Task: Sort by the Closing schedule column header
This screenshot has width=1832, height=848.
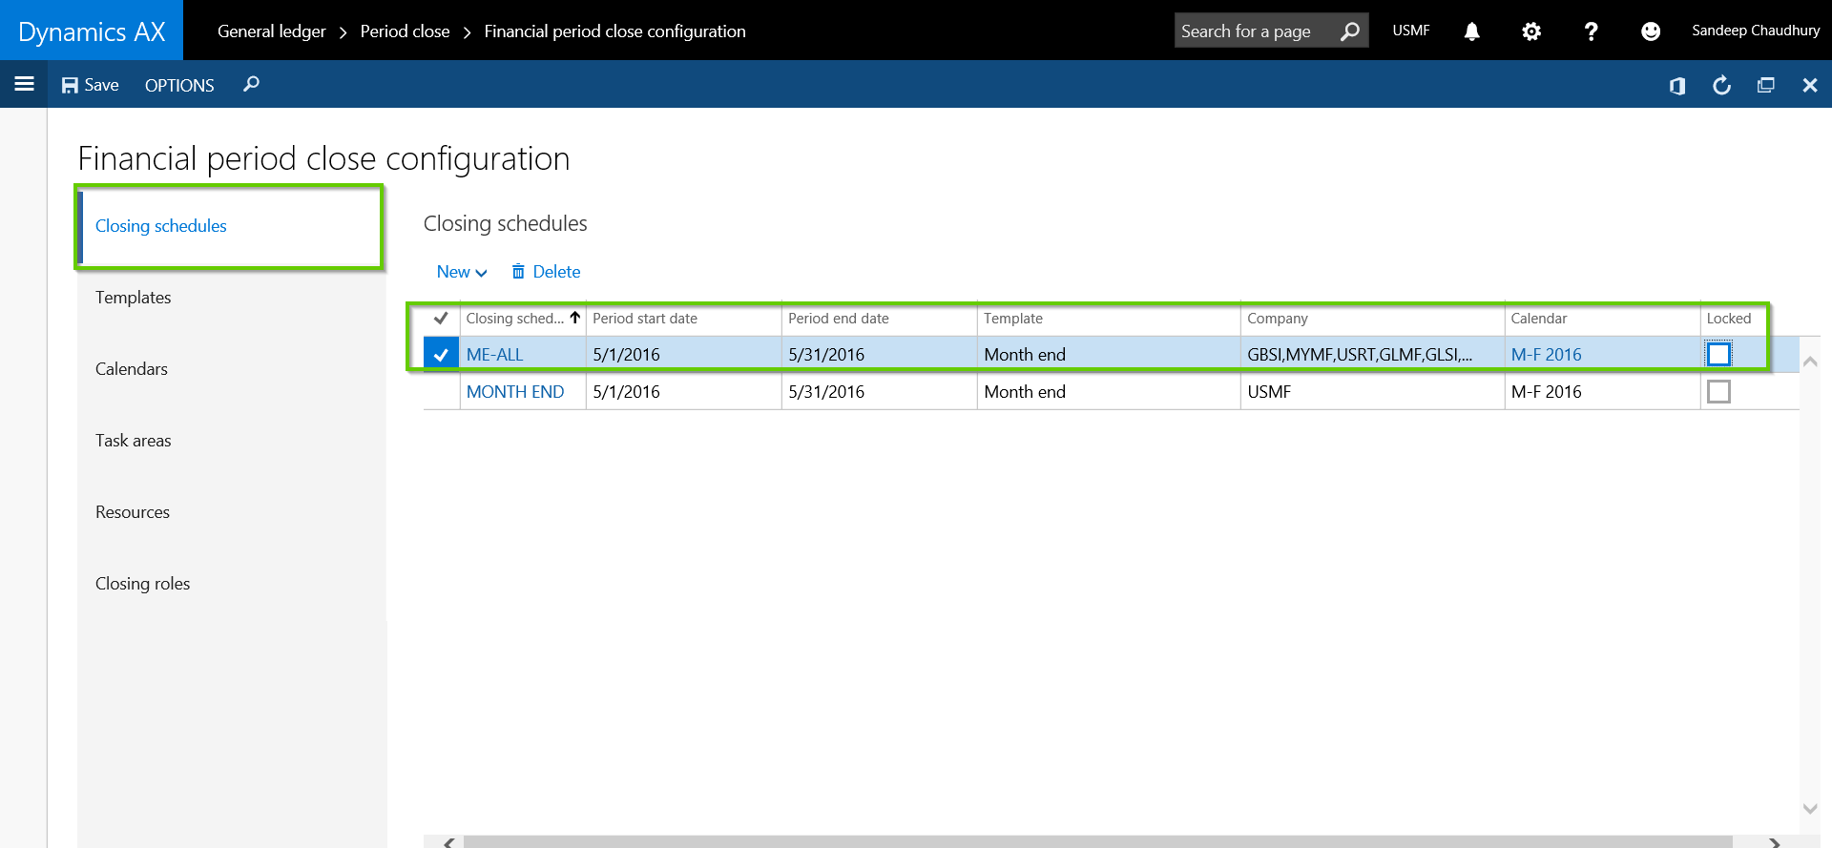Action: click(515, 319)
